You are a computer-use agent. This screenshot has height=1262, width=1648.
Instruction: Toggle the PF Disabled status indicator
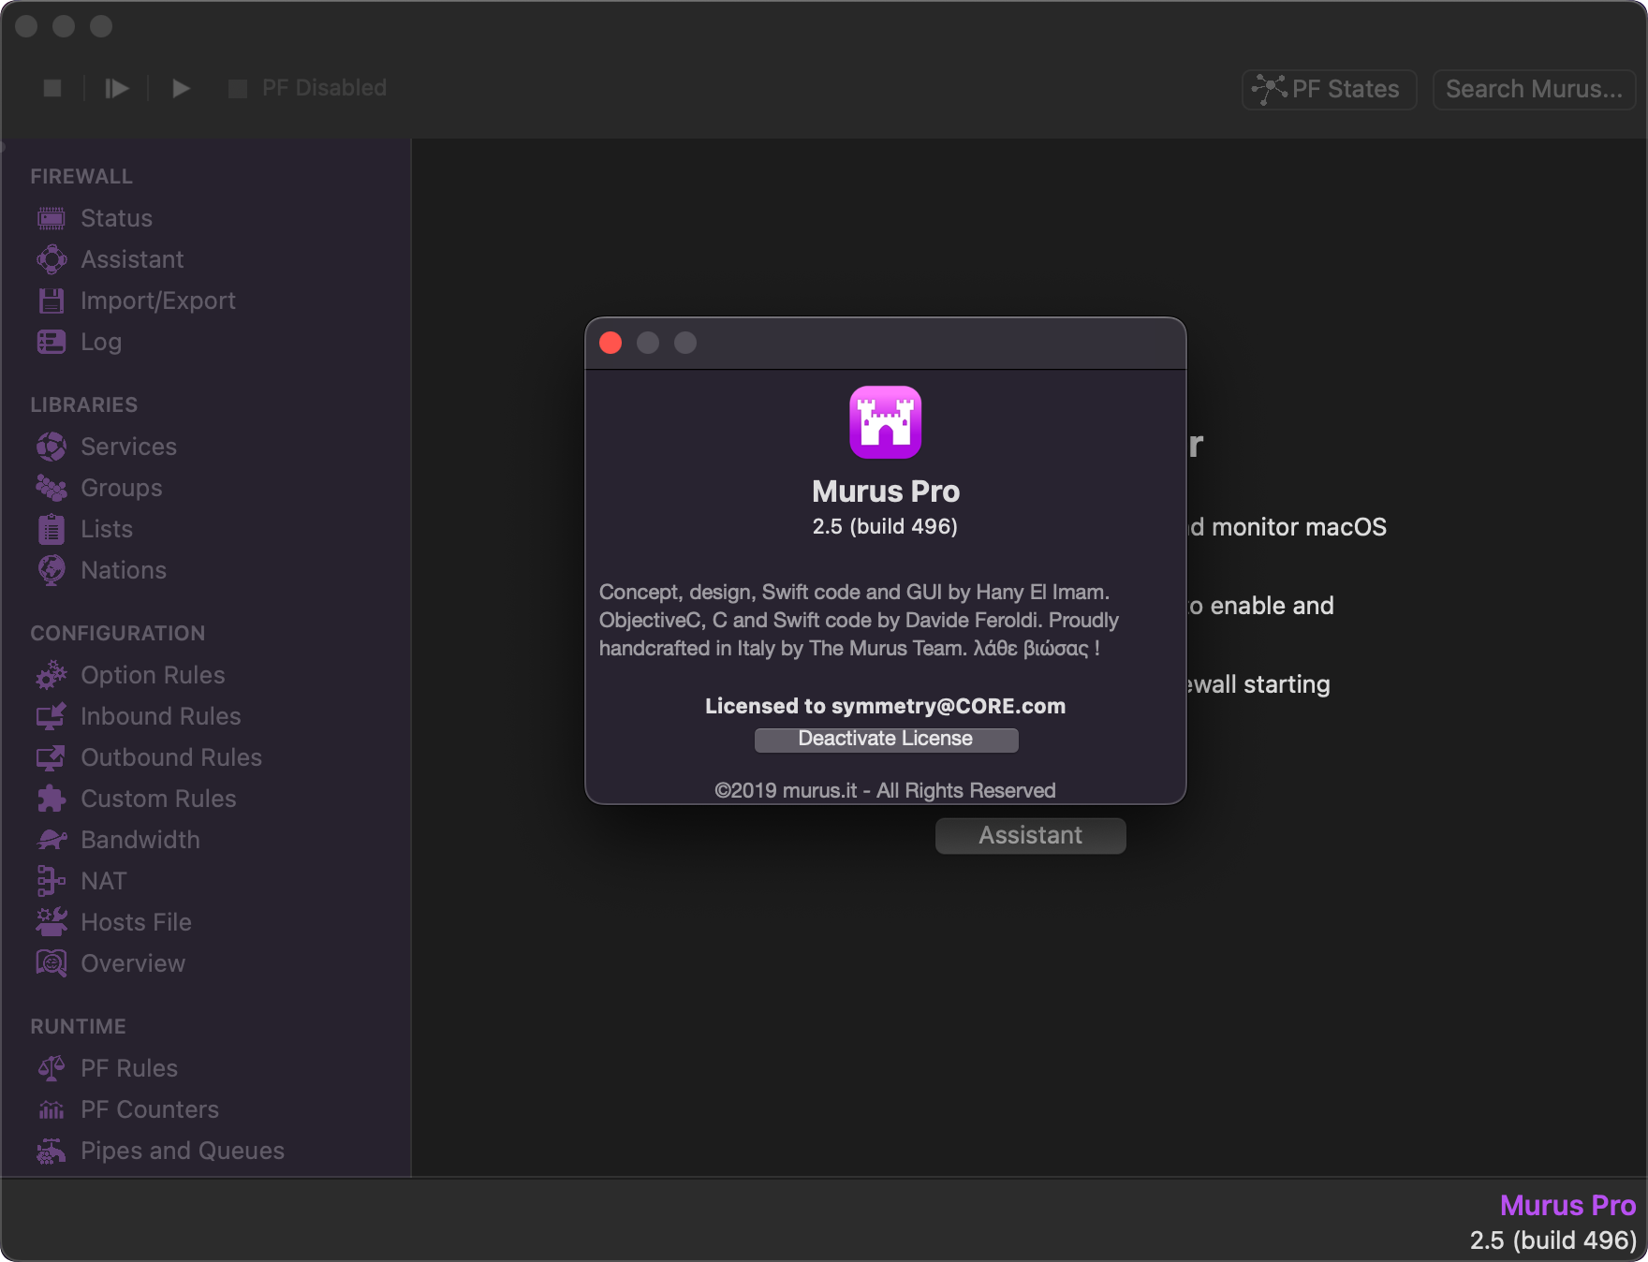pos(238,88)
